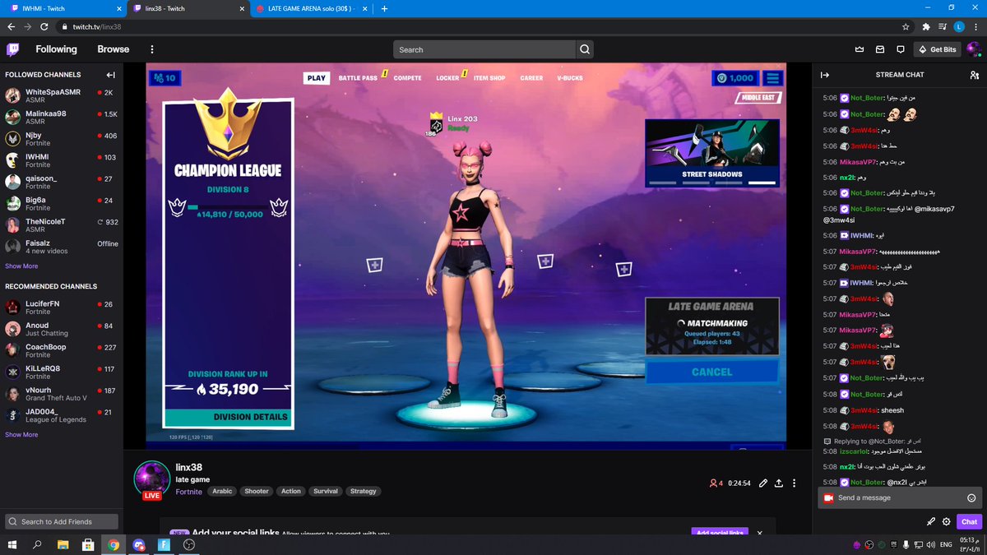Viewport: 987px width, 555px height.
Task: Click the Strategy stream tag
Action: tap(363, 491)
